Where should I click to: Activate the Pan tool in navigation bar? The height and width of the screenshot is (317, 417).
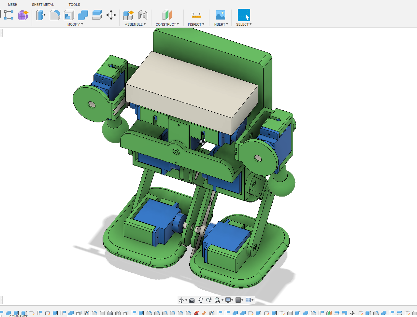pyautogui.click(x=200, y=300)
